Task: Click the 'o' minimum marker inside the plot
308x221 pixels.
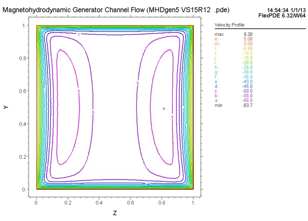Action: [x=164, y=109]
